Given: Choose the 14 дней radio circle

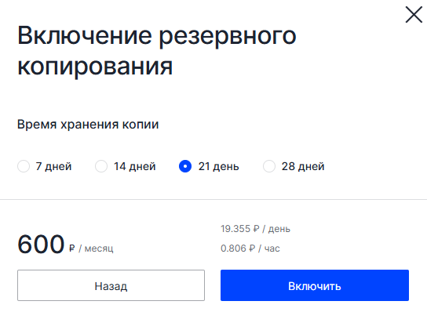Looking at the screenshot, I should (x=101, y=166).
